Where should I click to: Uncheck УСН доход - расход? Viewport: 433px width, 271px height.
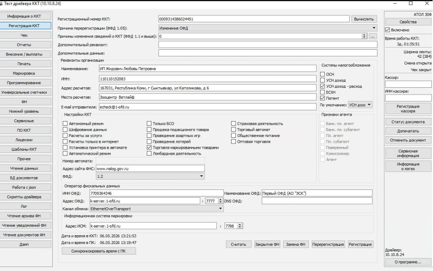[322, 86]
